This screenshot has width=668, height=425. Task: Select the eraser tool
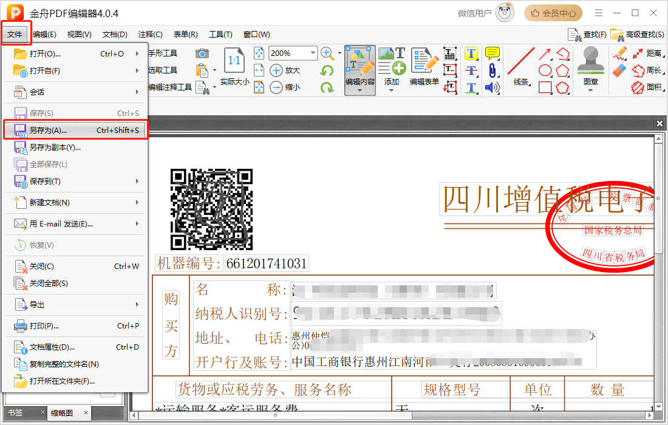pyautogui.click(x=620, y=70)
